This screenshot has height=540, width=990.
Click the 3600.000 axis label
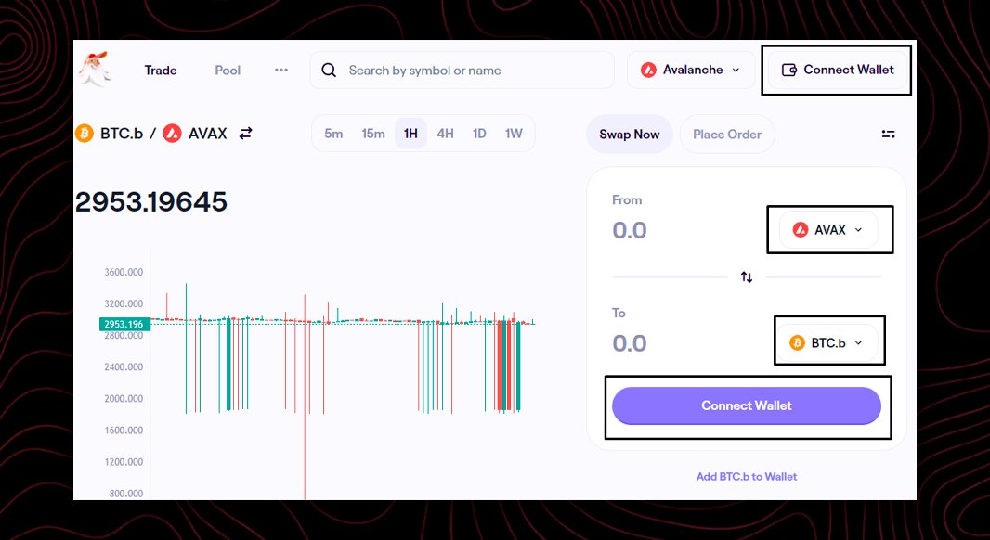click(124, 273)
